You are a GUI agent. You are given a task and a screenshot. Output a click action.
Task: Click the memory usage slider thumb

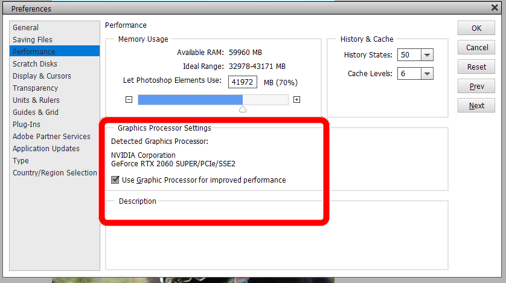click(x=243, y=109)
